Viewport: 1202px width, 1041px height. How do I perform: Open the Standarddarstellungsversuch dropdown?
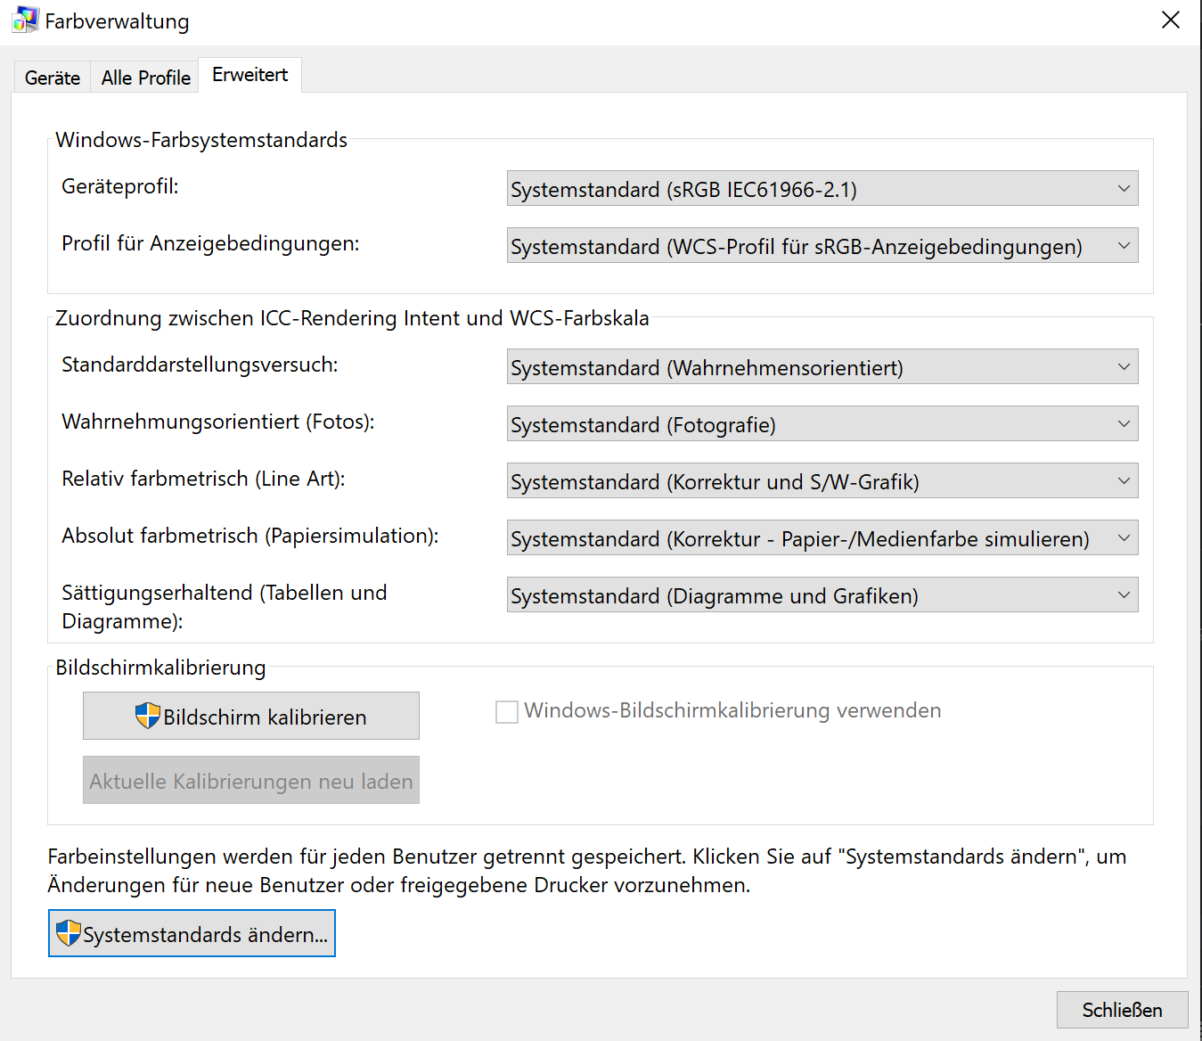pos(822,367)
